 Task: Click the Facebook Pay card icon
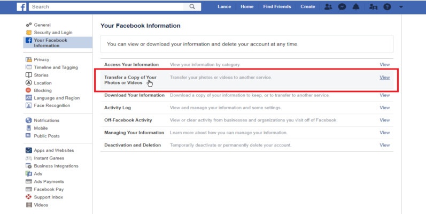[29, 189]
